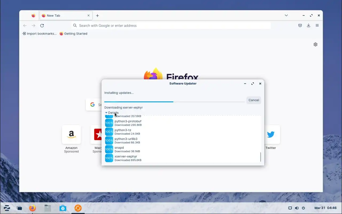
Task: Open the power tray icon
Action: tap(303, 208)
